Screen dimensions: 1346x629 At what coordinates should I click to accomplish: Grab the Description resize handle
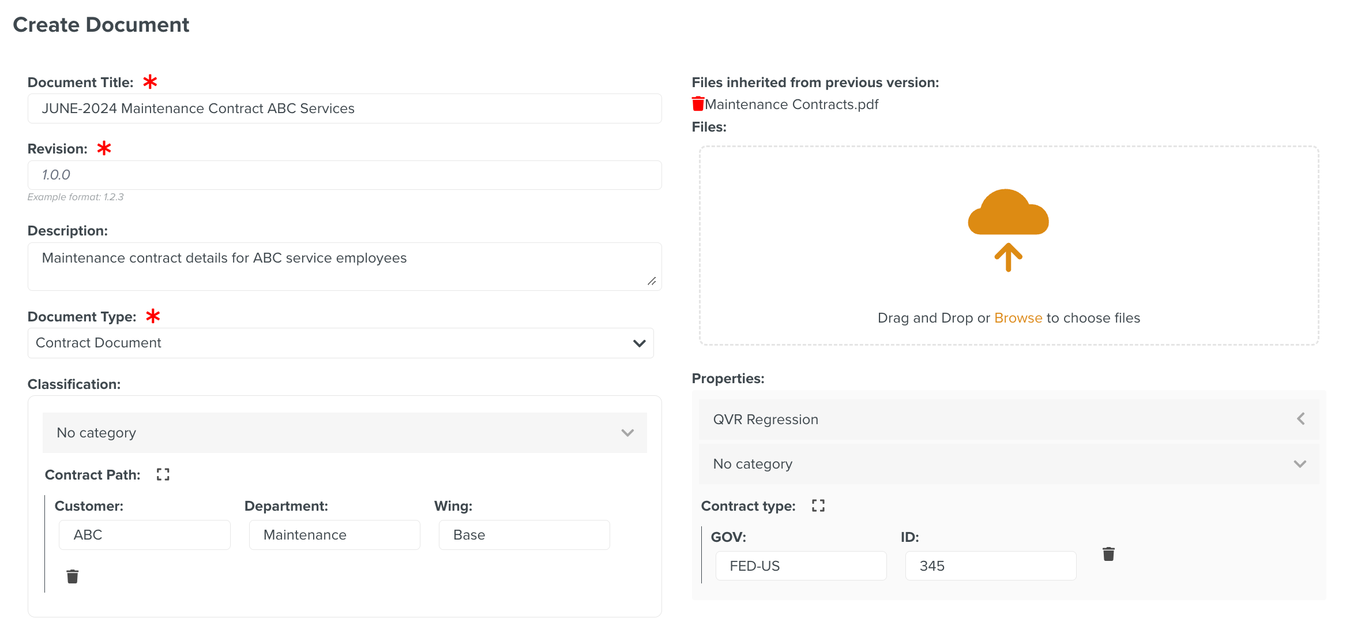(652, 281)
